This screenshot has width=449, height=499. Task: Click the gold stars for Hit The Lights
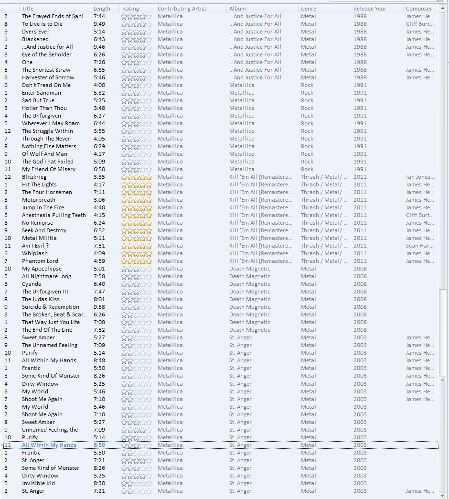click(137, 184)
